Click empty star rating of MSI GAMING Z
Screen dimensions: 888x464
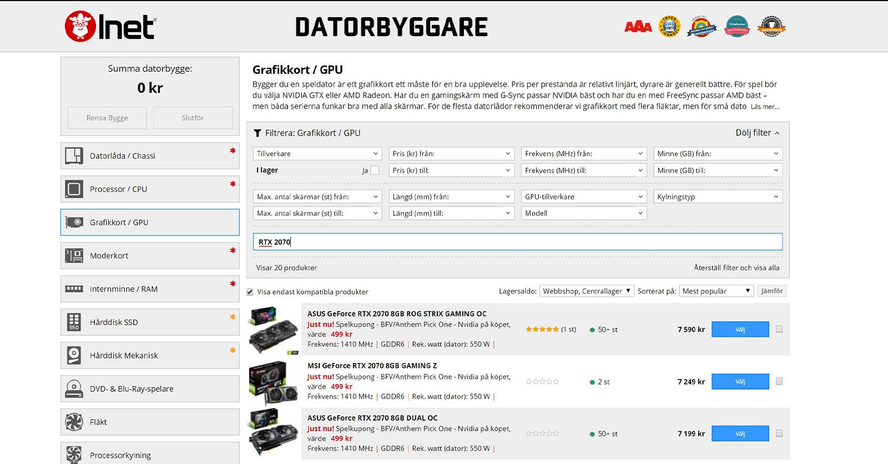pos(542,382)
